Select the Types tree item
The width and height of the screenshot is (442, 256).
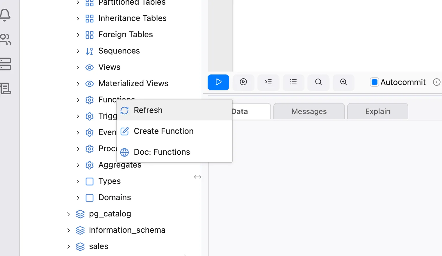(109, 181)
